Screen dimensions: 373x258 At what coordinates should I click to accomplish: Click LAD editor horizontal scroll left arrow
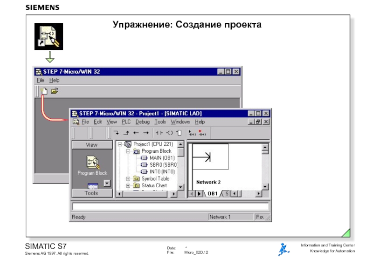(235, 194)
